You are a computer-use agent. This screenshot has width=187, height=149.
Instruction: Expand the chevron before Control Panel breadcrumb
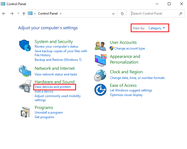(x=35, y=14)
